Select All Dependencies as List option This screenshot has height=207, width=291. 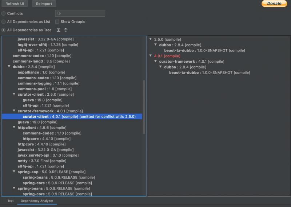4,22
